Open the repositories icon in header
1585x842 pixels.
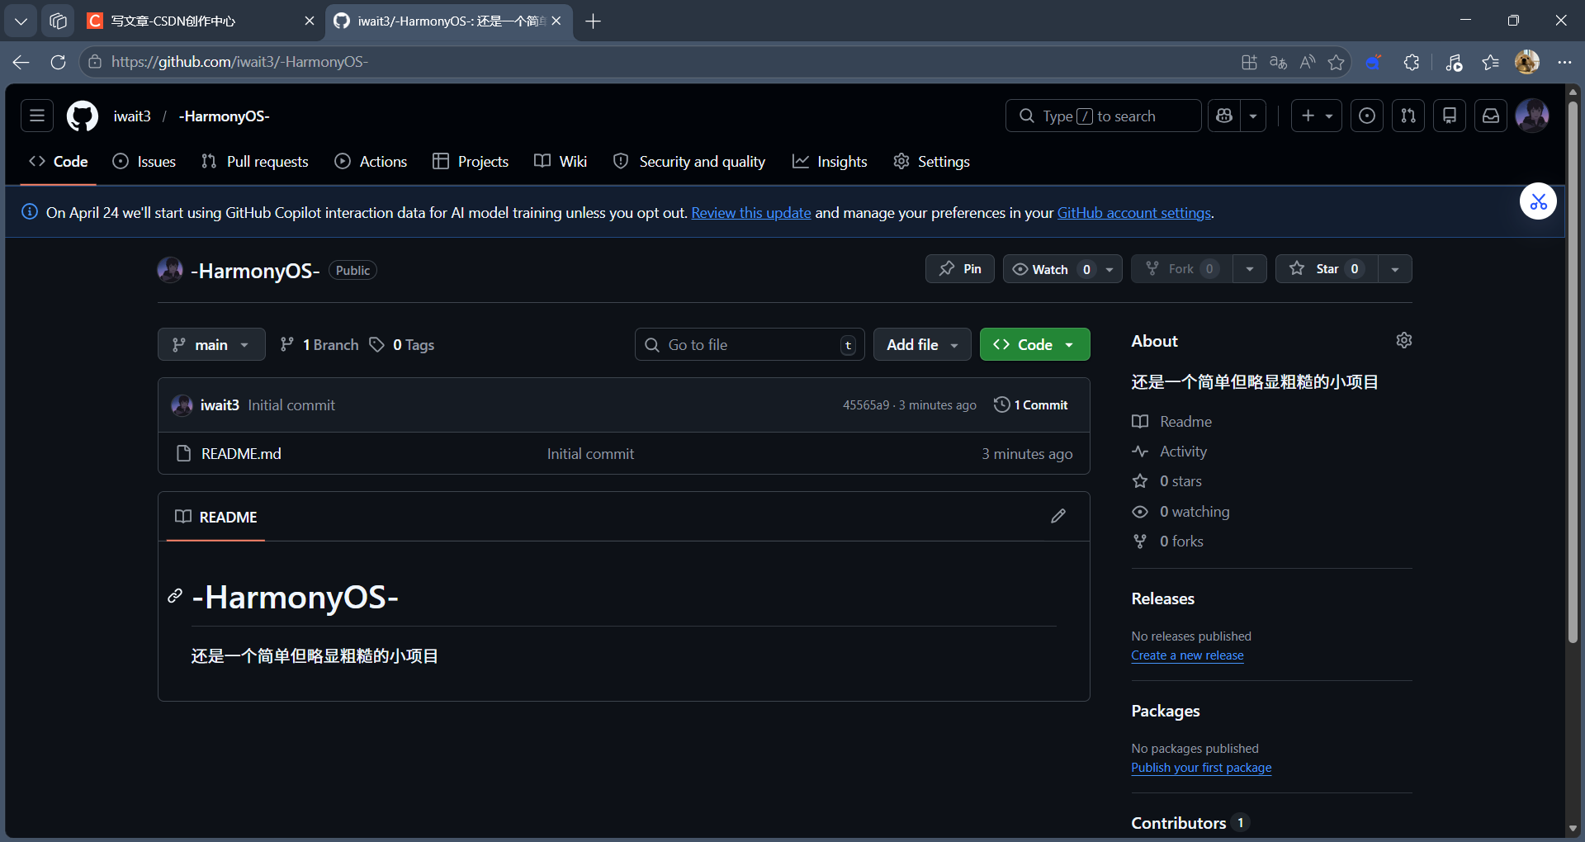tap(1450, 116)
